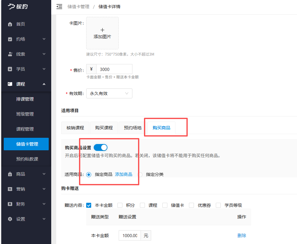Click the 添加商品 link
The height and width of the screenshot is (244, 297).
(x=123, y=175)
